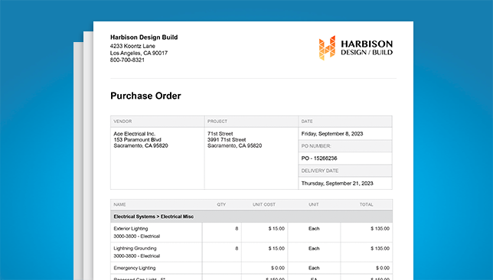Click the PO - 15266236 number field
Screen dimensions: 493x280
click(319, 158)
